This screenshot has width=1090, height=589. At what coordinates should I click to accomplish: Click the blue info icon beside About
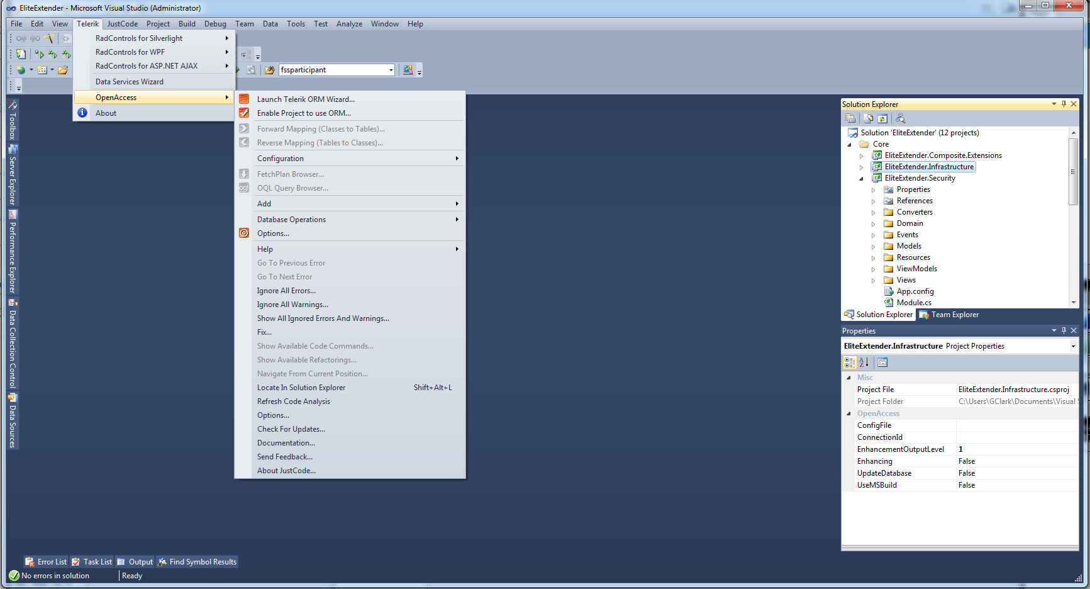(82, 113)
